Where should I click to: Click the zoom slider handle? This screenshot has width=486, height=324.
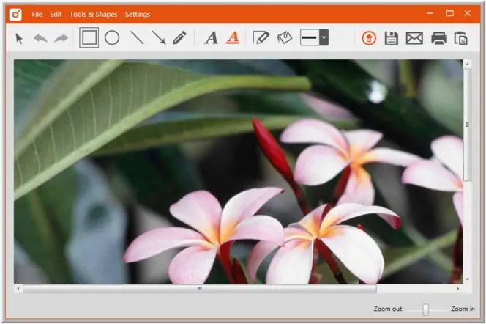point(426,309)
